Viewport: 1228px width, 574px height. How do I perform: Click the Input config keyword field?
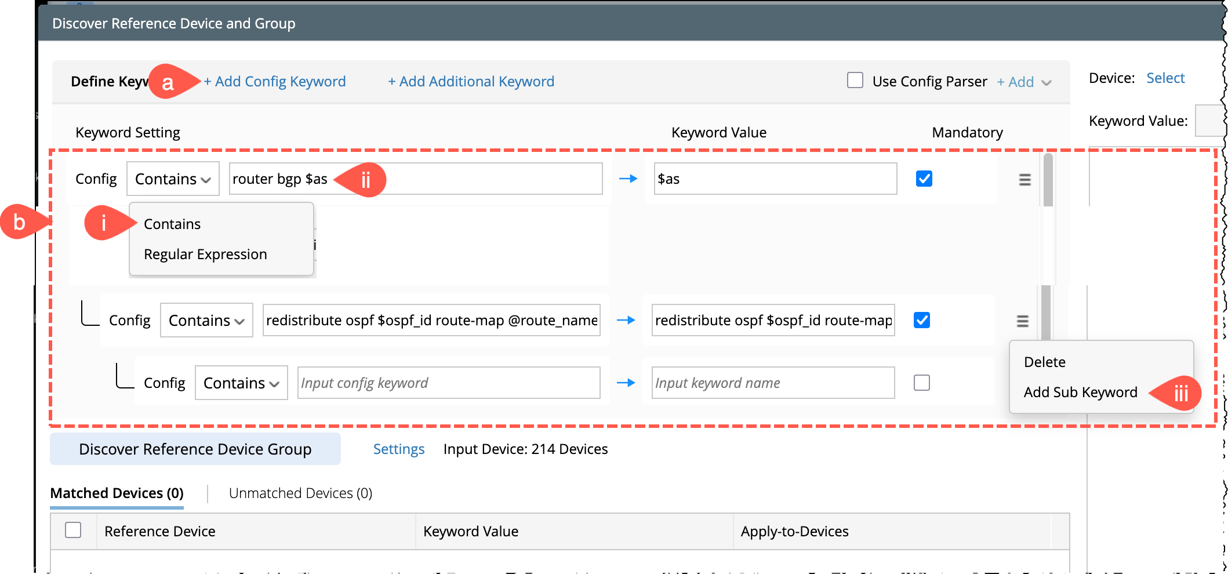[x=448, y=383]
